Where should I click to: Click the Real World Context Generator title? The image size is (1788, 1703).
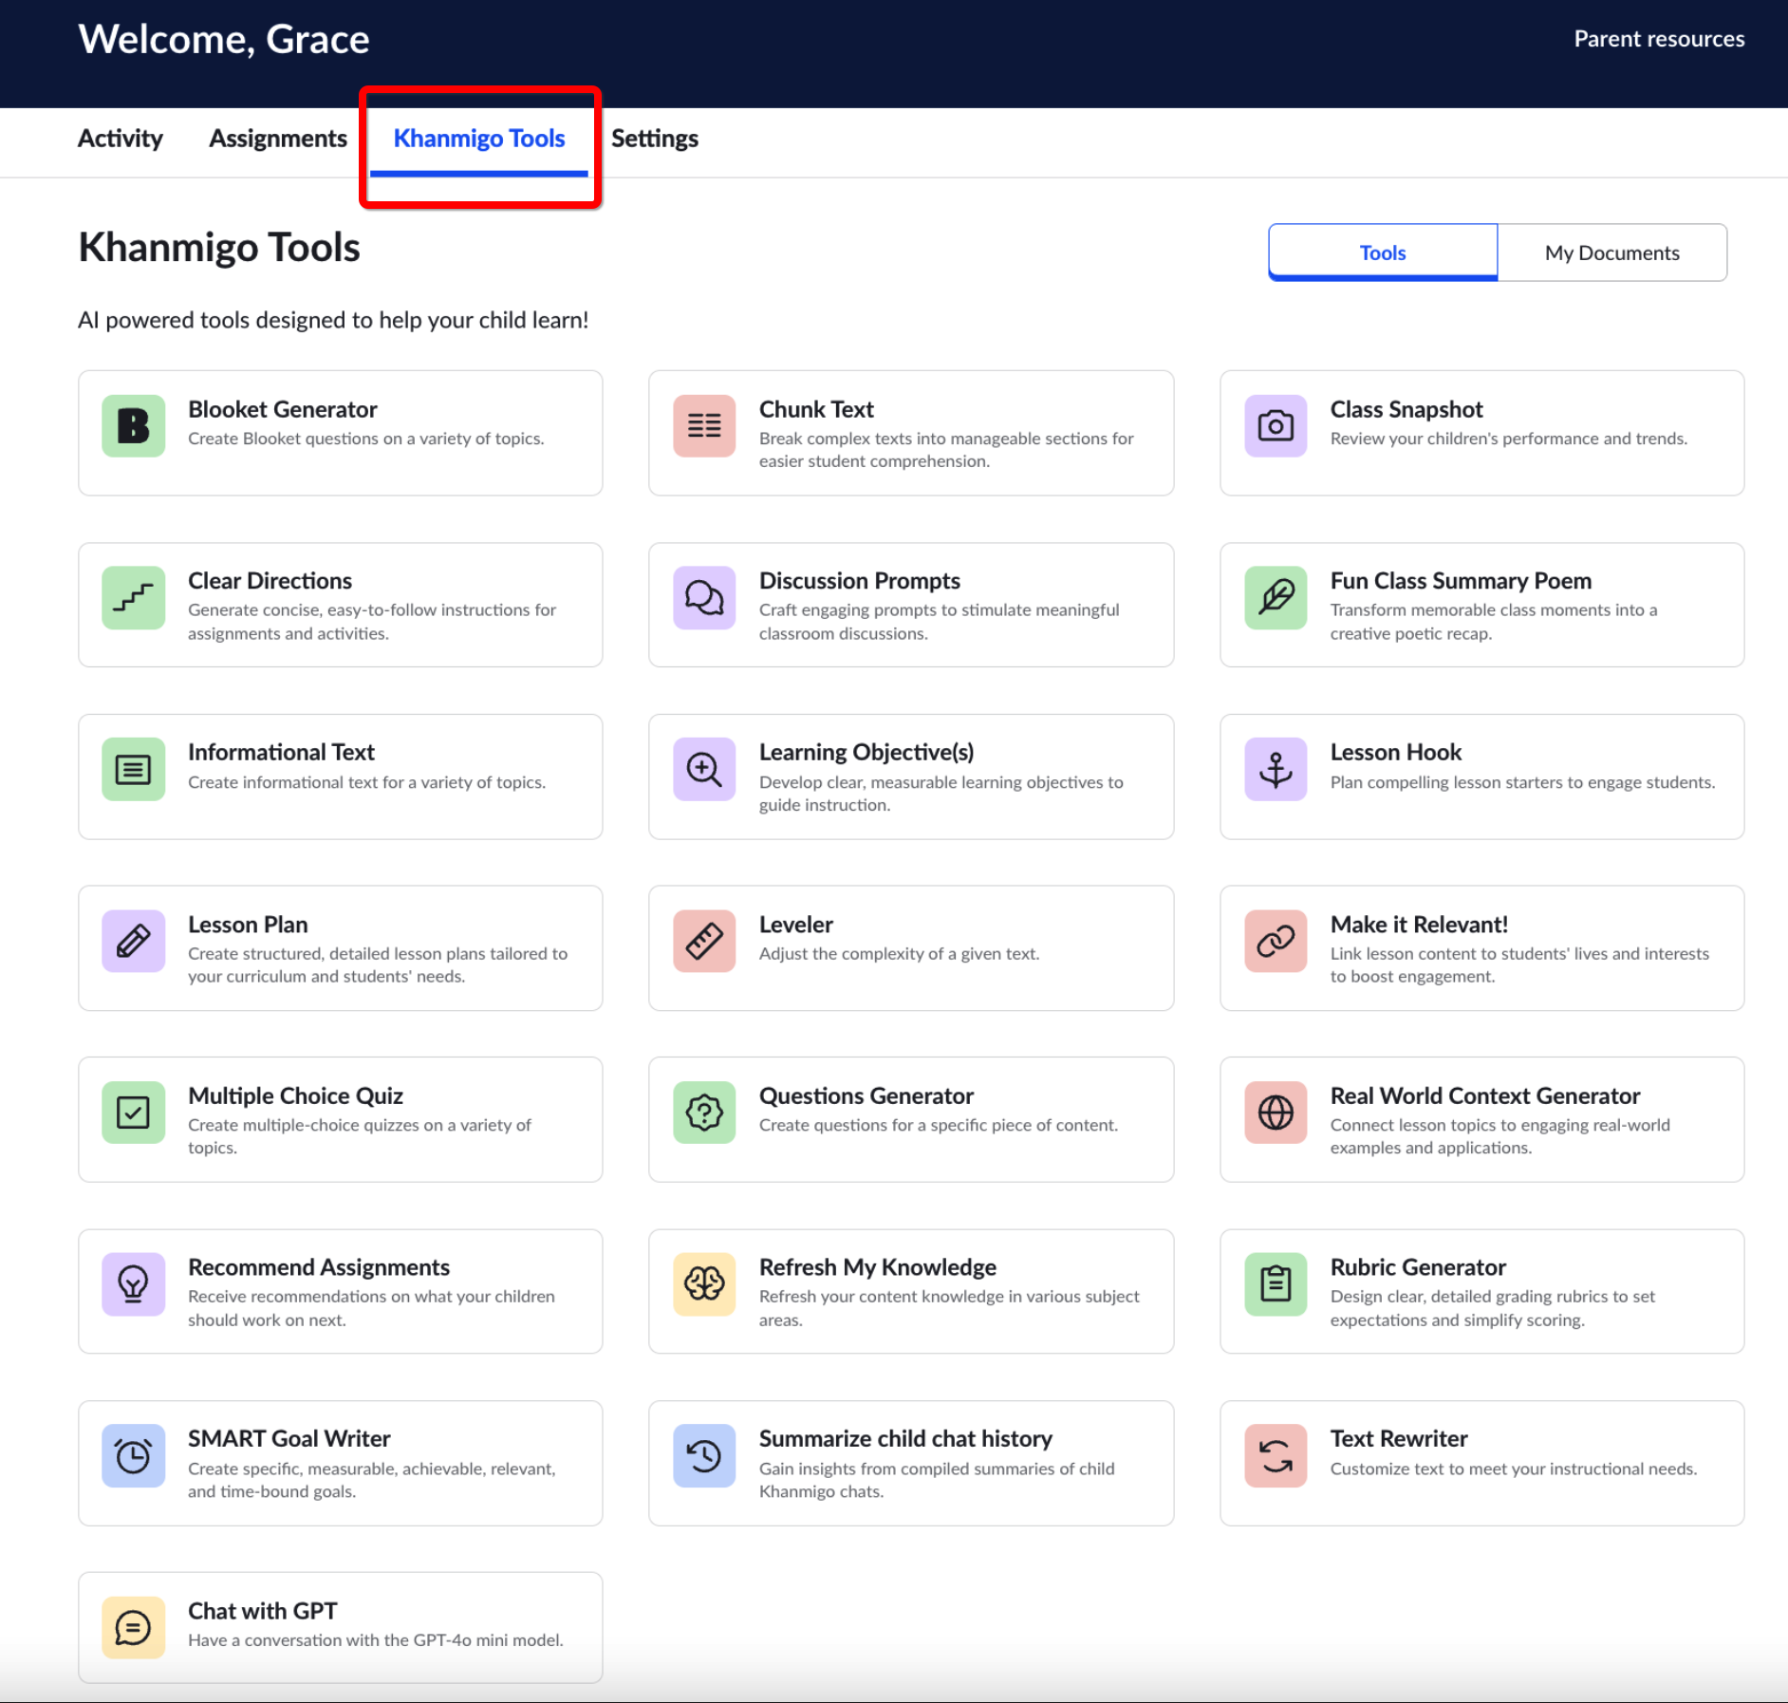(x=1485, y=1095)
